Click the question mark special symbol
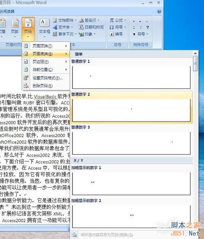 point(147,27)
